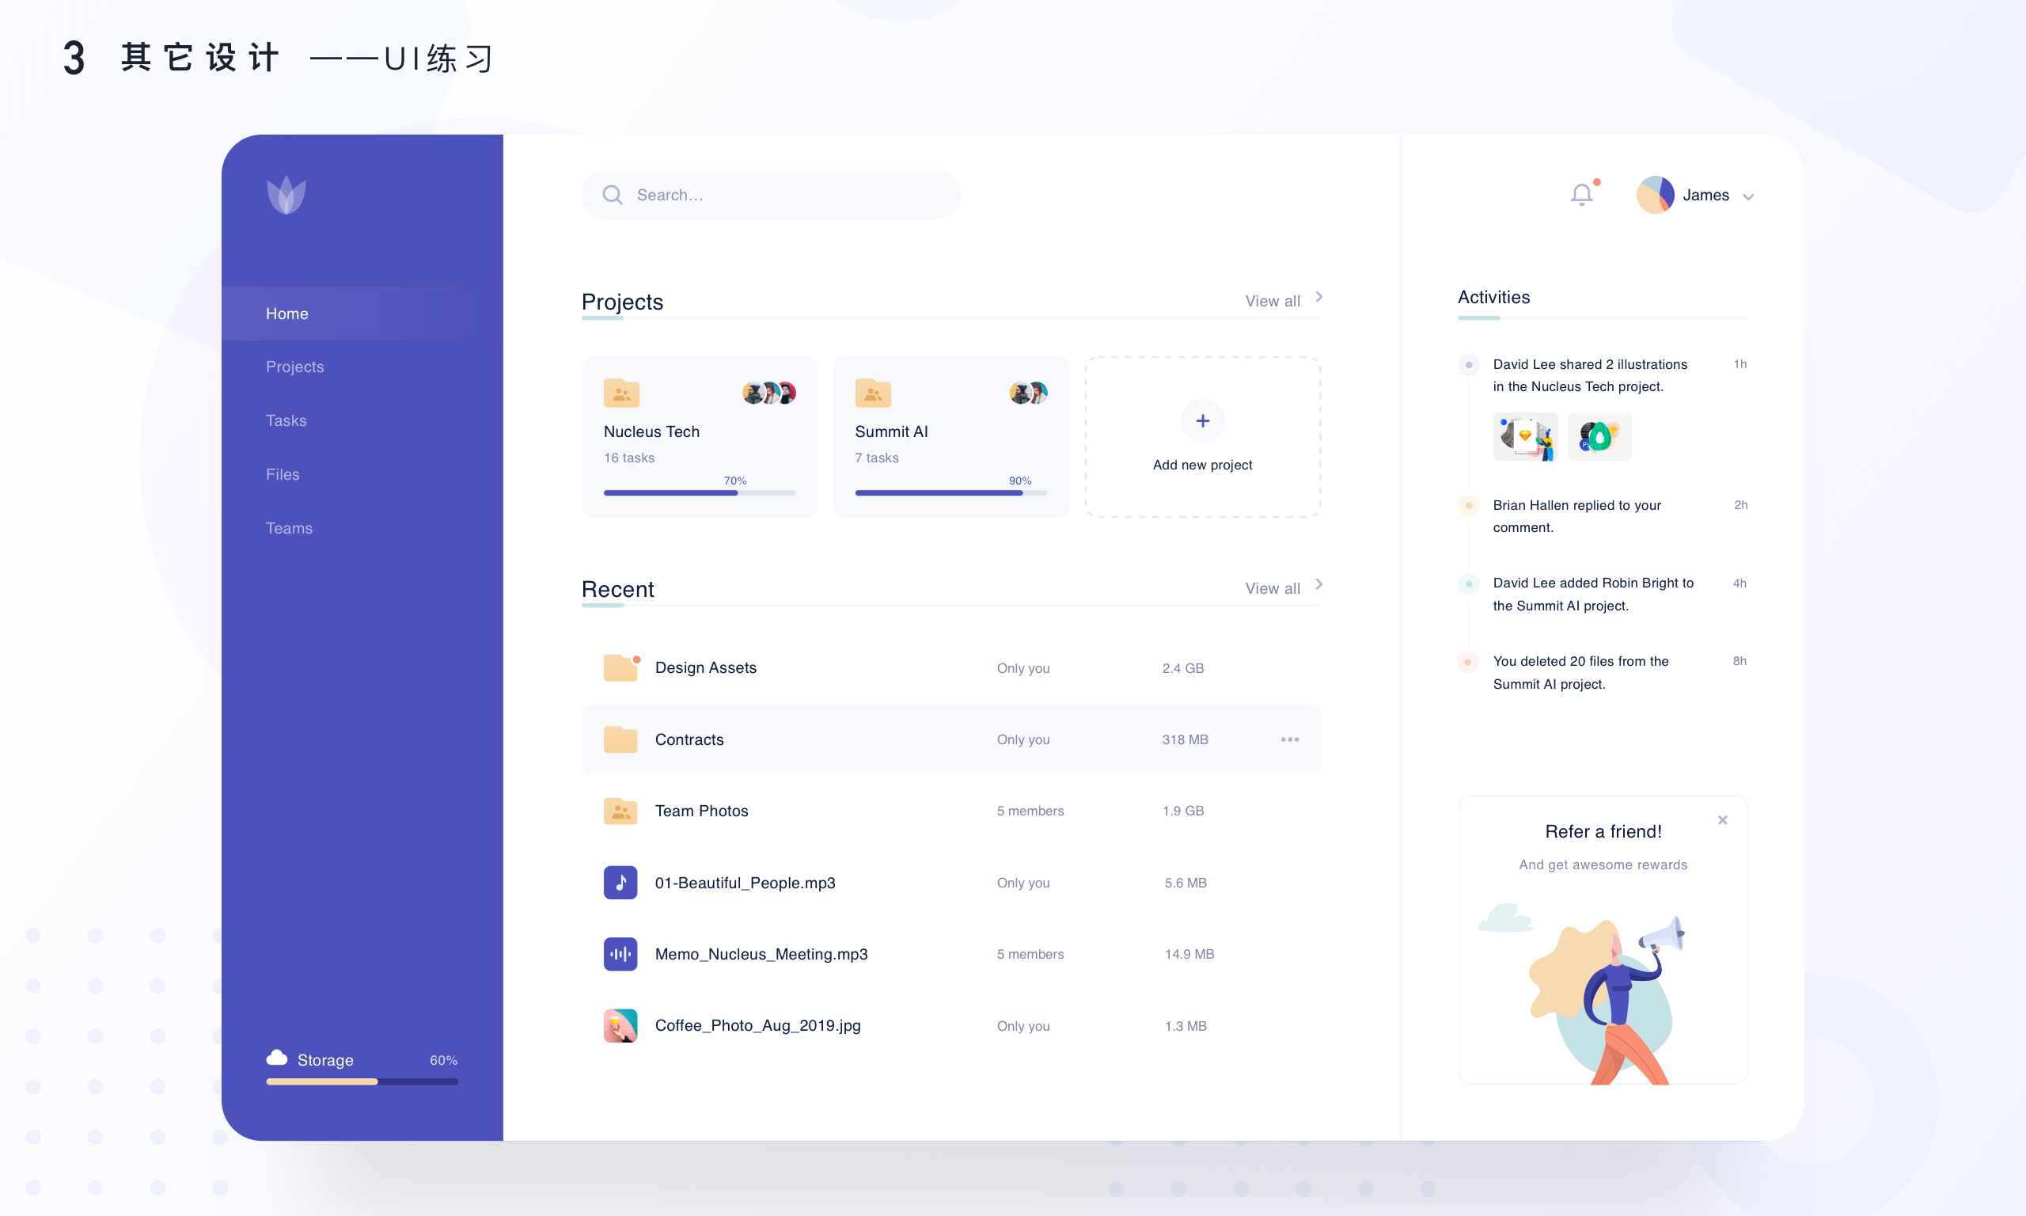Click the Design Assets folder icon
Screen dimensions: 2026x1216
point(620,668)
